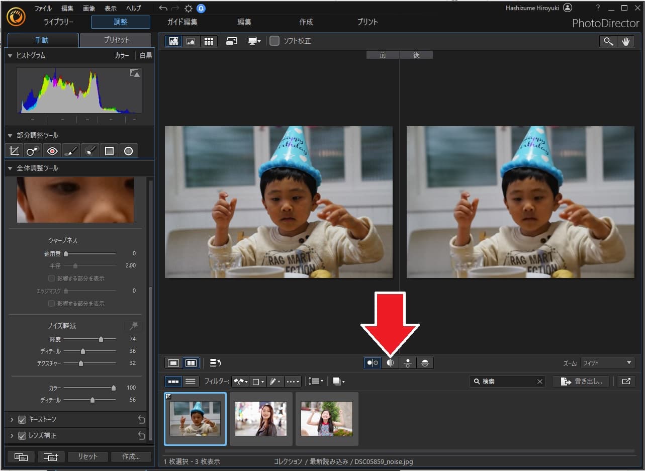Select top-bottom before/after compare mode
Image resolution: width=645 pixels, height=471 pixels.
click(408, 362)
